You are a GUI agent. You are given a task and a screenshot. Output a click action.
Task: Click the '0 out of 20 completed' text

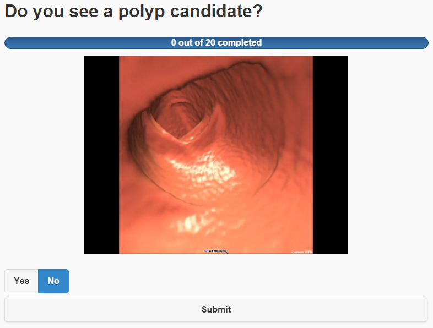tap(216, 43)
